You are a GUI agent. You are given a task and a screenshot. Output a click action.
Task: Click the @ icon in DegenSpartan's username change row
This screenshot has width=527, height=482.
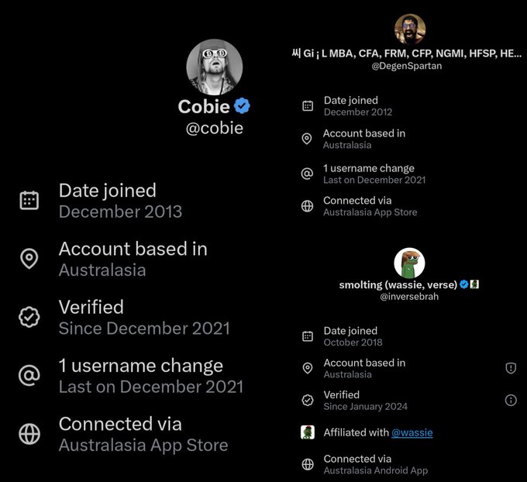coord(308,174)
